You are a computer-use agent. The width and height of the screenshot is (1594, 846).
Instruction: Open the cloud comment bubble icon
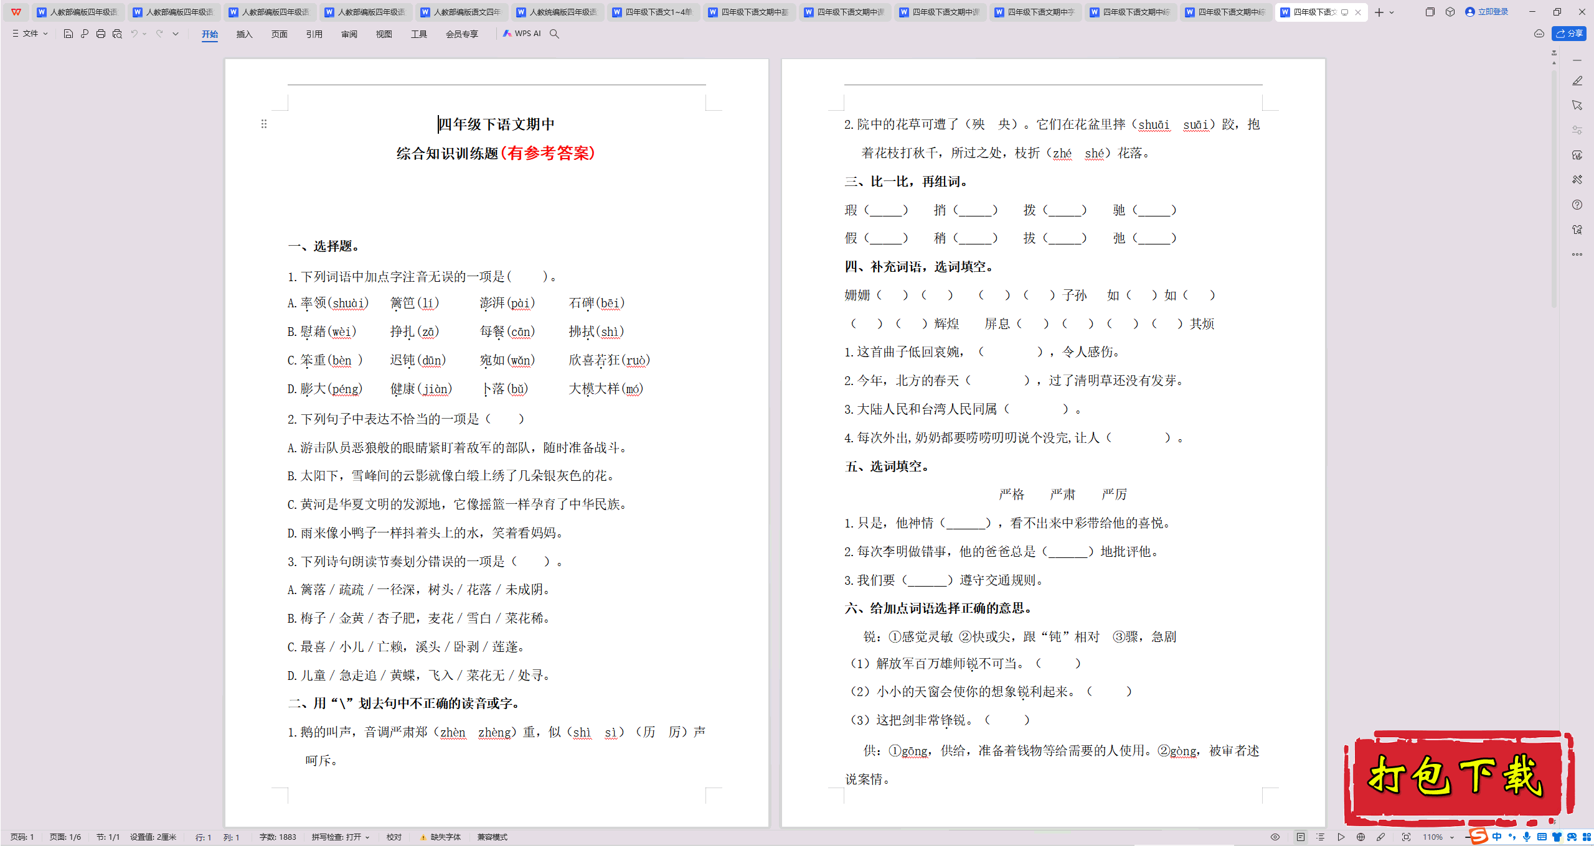[1539, 34]
